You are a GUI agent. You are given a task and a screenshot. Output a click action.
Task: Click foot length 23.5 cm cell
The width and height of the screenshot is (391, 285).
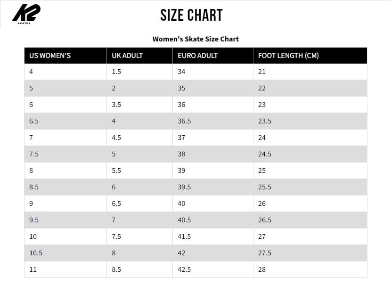click(265, 121)
